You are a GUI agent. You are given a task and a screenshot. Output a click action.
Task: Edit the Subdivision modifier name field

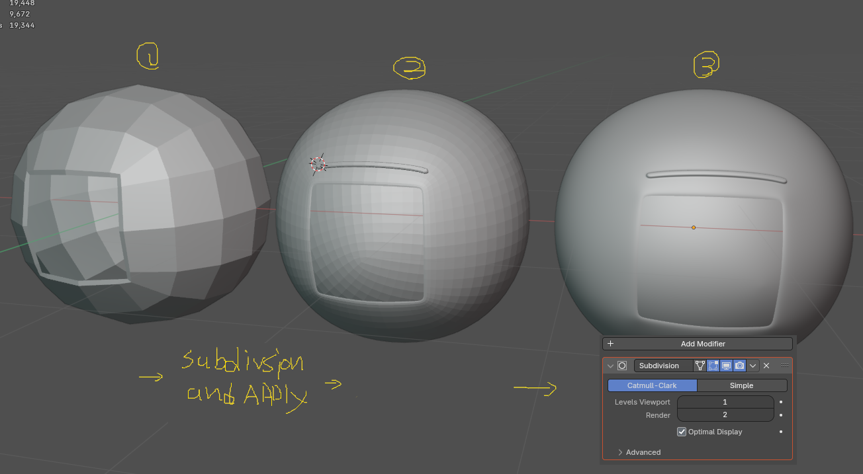point(663,366)
